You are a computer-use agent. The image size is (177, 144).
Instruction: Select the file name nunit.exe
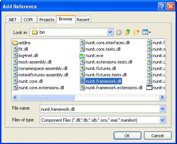[94, 56]
